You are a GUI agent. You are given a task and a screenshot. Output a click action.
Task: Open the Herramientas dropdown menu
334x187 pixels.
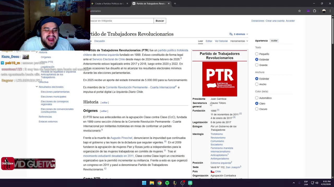click(239, 41)
